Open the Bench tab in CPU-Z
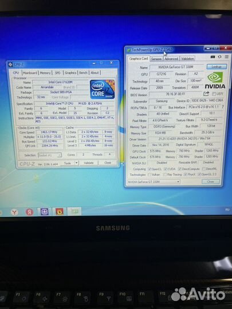Viewport: 232px width, 309px height. 83,73
